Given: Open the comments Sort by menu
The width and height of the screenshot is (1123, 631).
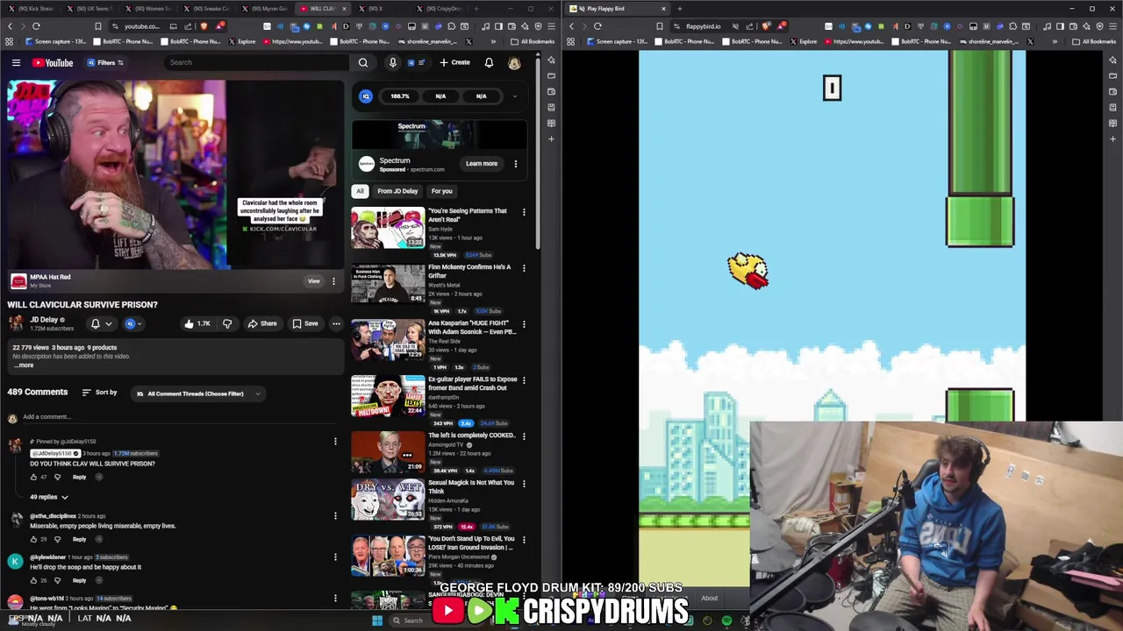Looking at the screenshot, I should (99, 393).
